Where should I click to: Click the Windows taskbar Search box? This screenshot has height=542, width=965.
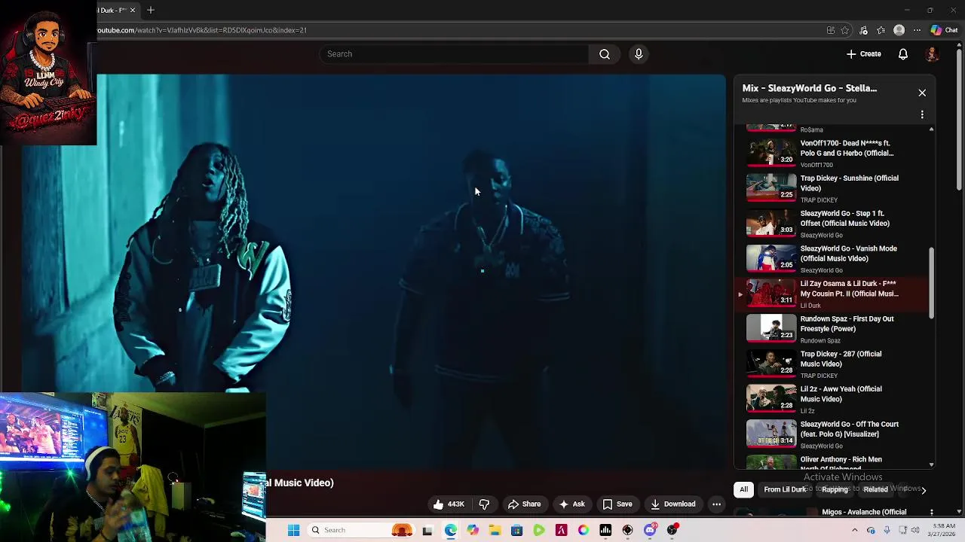coord(360,530)
